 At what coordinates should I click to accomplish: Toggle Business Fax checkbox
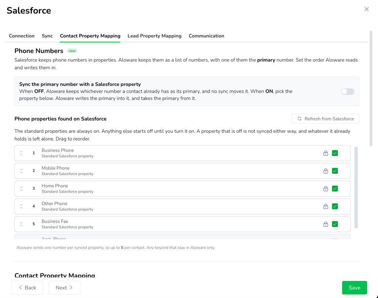click(x=335, y=224)
